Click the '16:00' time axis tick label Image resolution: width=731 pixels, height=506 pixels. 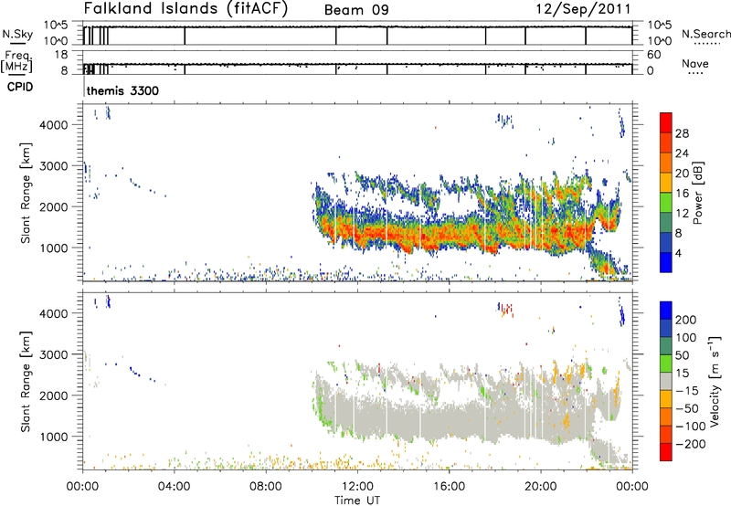click(449, 486)
